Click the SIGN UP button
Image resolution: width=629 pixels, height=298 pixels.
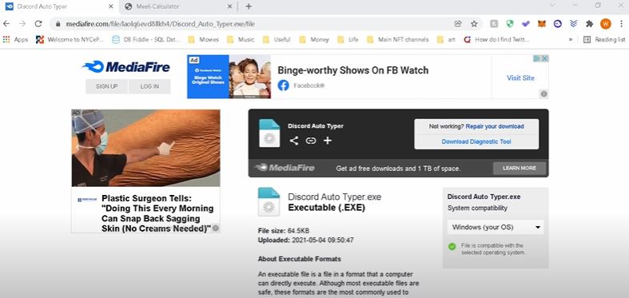click(107, 86)
